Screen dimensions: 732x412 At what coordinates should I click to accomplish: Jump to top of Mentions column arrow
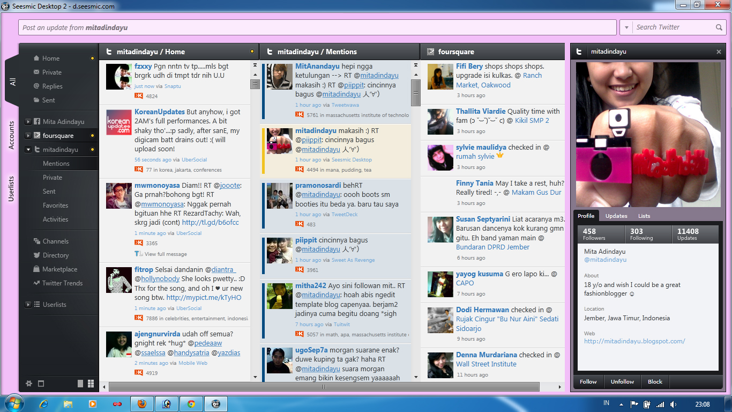tap(415, 65)
